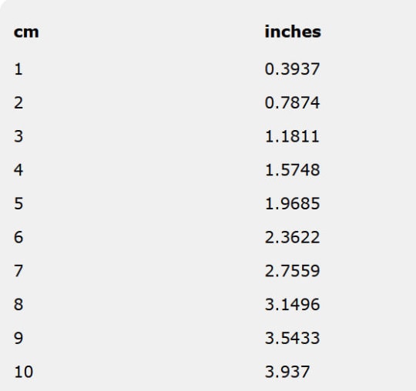Click the cm column header
The width and height of the screenshot is (416, 391).
click(x=26, y=32)
